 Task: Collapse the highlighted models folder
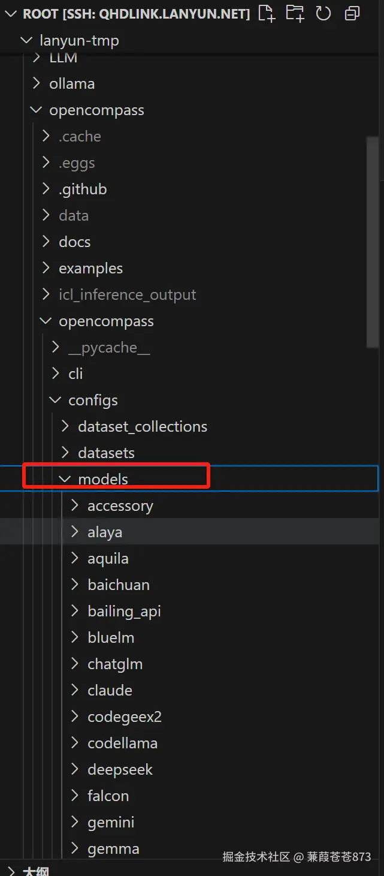point(102,479)
